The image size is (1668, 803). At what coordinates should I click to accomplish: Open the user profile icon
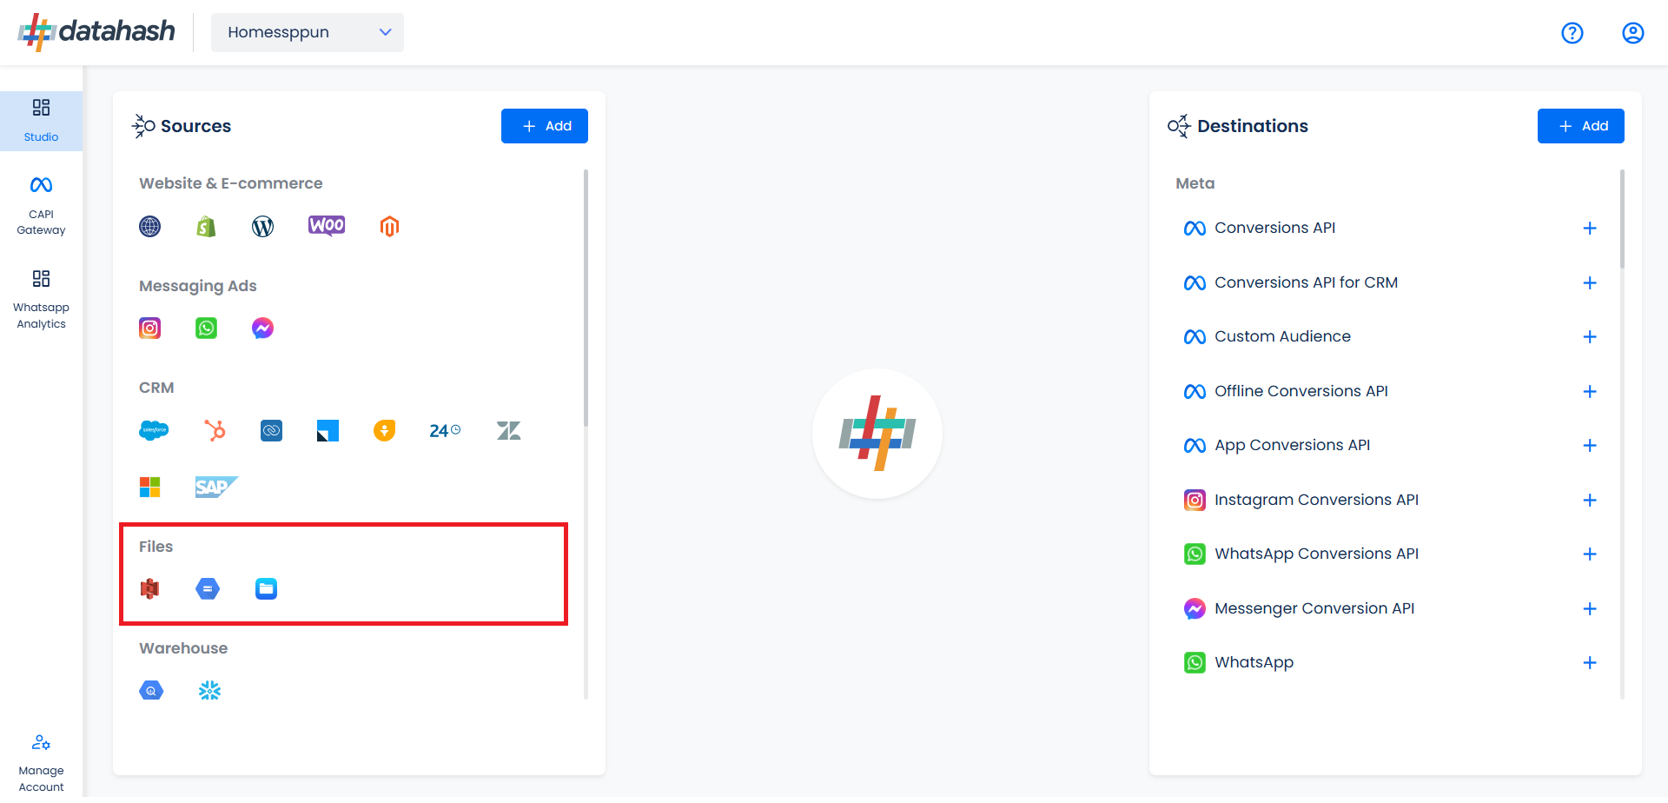(x=1633, y=33)
